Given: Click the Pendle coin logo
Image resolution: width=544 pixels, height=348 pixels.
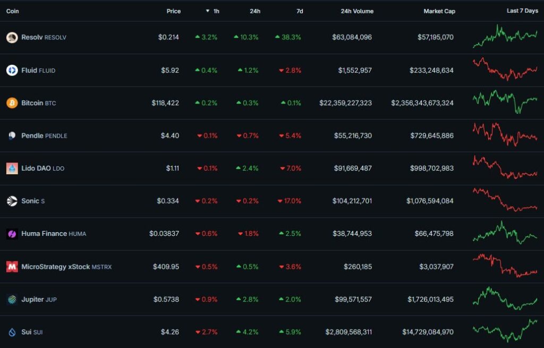Looking at the screenshot, I should [x=11, y=135].
